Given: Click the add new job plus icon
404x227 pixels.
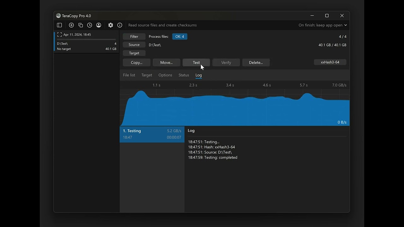Looking at the screenshot, I should [x=71, y=25].
